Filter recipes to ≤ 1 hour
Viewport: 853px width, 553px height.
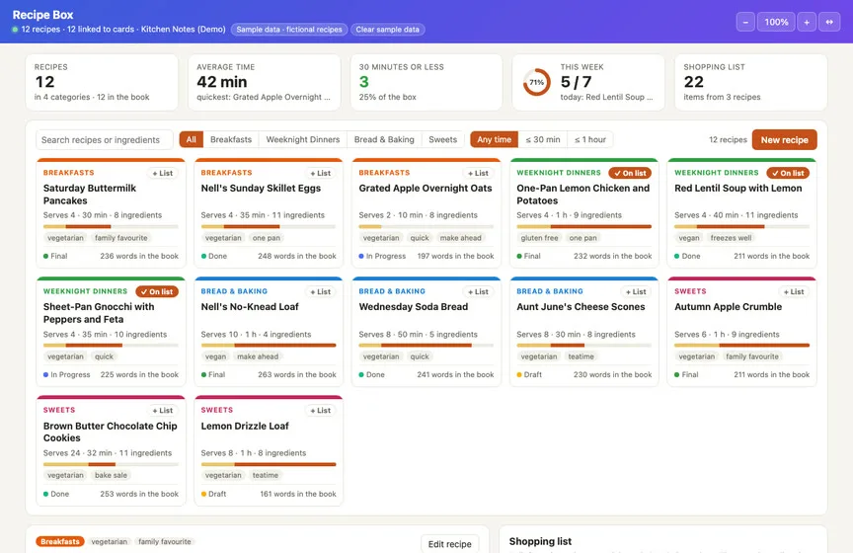tap(590, 139)
